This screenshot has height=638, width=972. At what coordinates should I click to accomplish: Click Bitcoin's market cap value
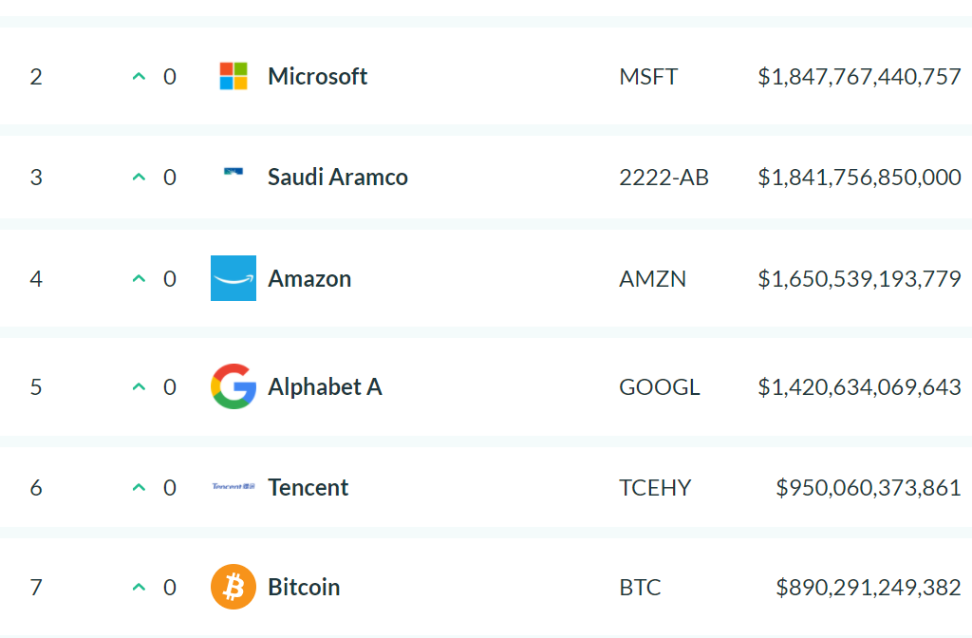(869, 588)
